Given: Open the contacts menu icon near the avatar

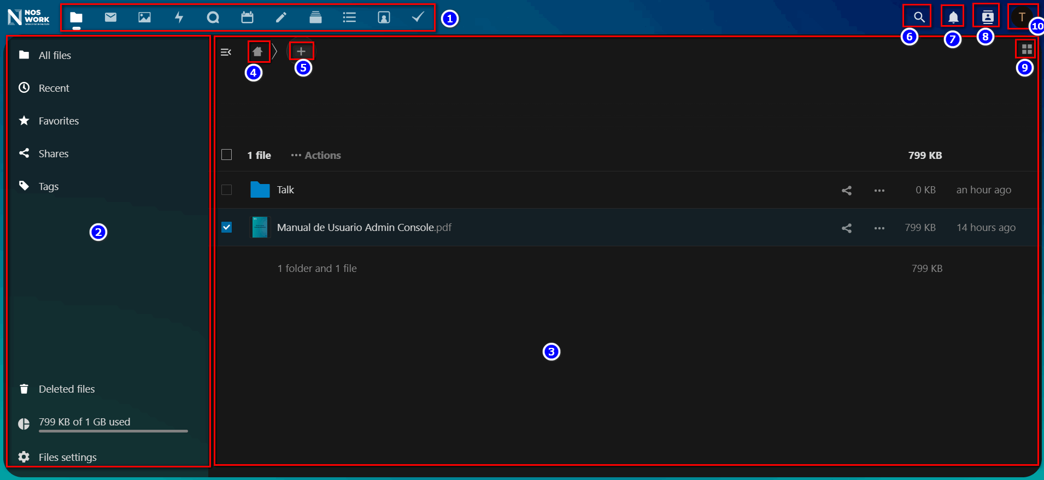Looking at the screenshot, I should click(x=987, y=17).
